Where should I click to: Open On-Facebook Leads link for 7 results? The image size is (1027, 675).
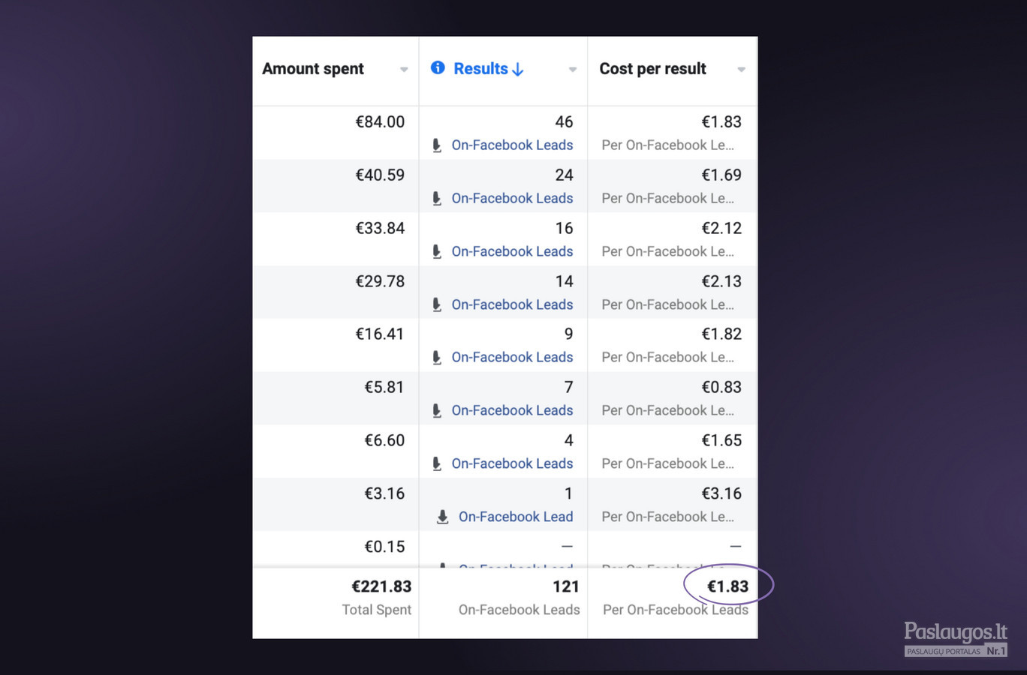coord(512,411)
